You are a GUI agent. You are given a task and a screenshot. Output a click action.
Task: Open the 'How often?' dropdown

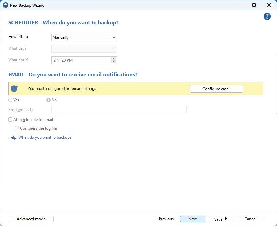click(x=84, y=37)
